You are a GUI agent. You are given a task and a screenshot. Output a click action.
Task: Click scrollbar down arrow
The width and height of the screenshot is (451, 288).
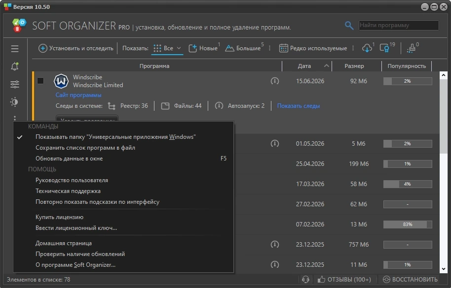(443, 269)
